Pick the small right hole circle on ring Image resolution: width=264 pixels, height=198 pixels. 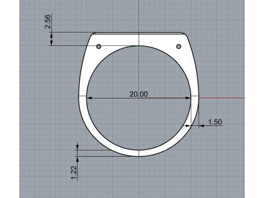coord(179,46)
